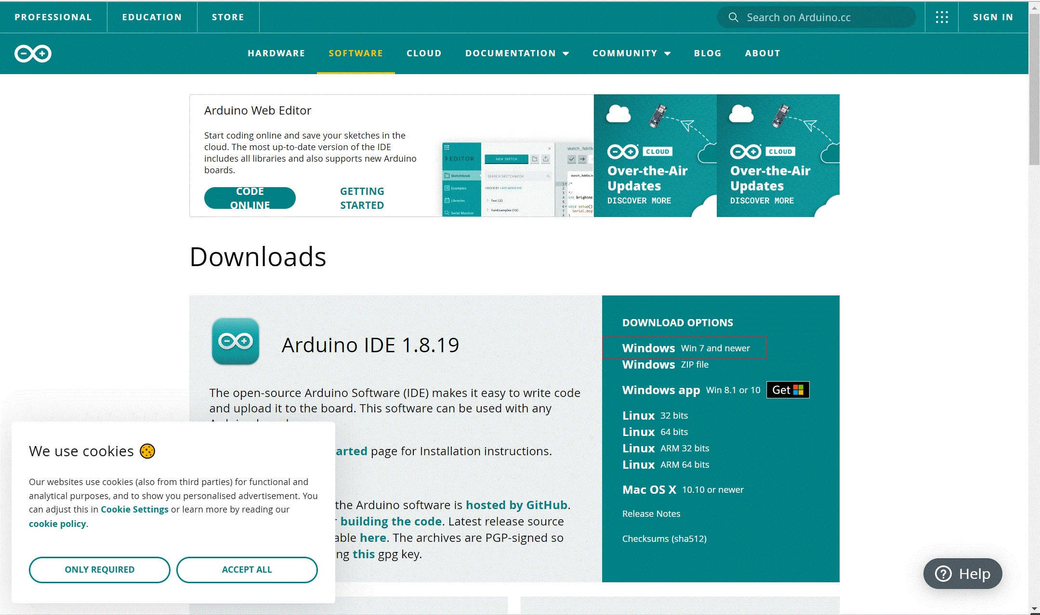
Task: Switch to the Cloud section
Action: (424, 53)
